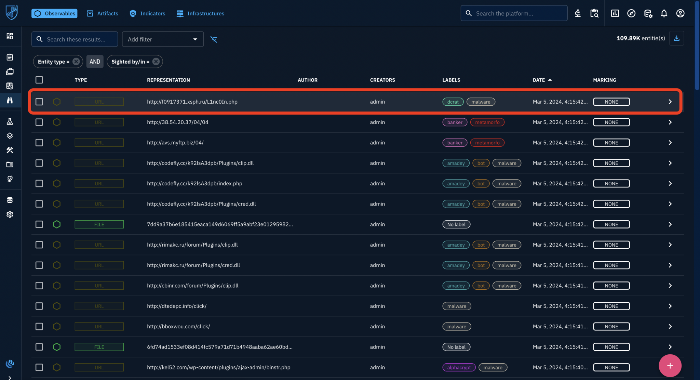This screenshot has height=380, width=700.
Task: Remove the Entity type filter chip
Action: (76, 62)
